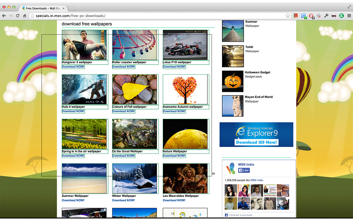Open the Les Miserables thumbnail
The height and width of the screenshot is (221, 353).
(185, 178)
